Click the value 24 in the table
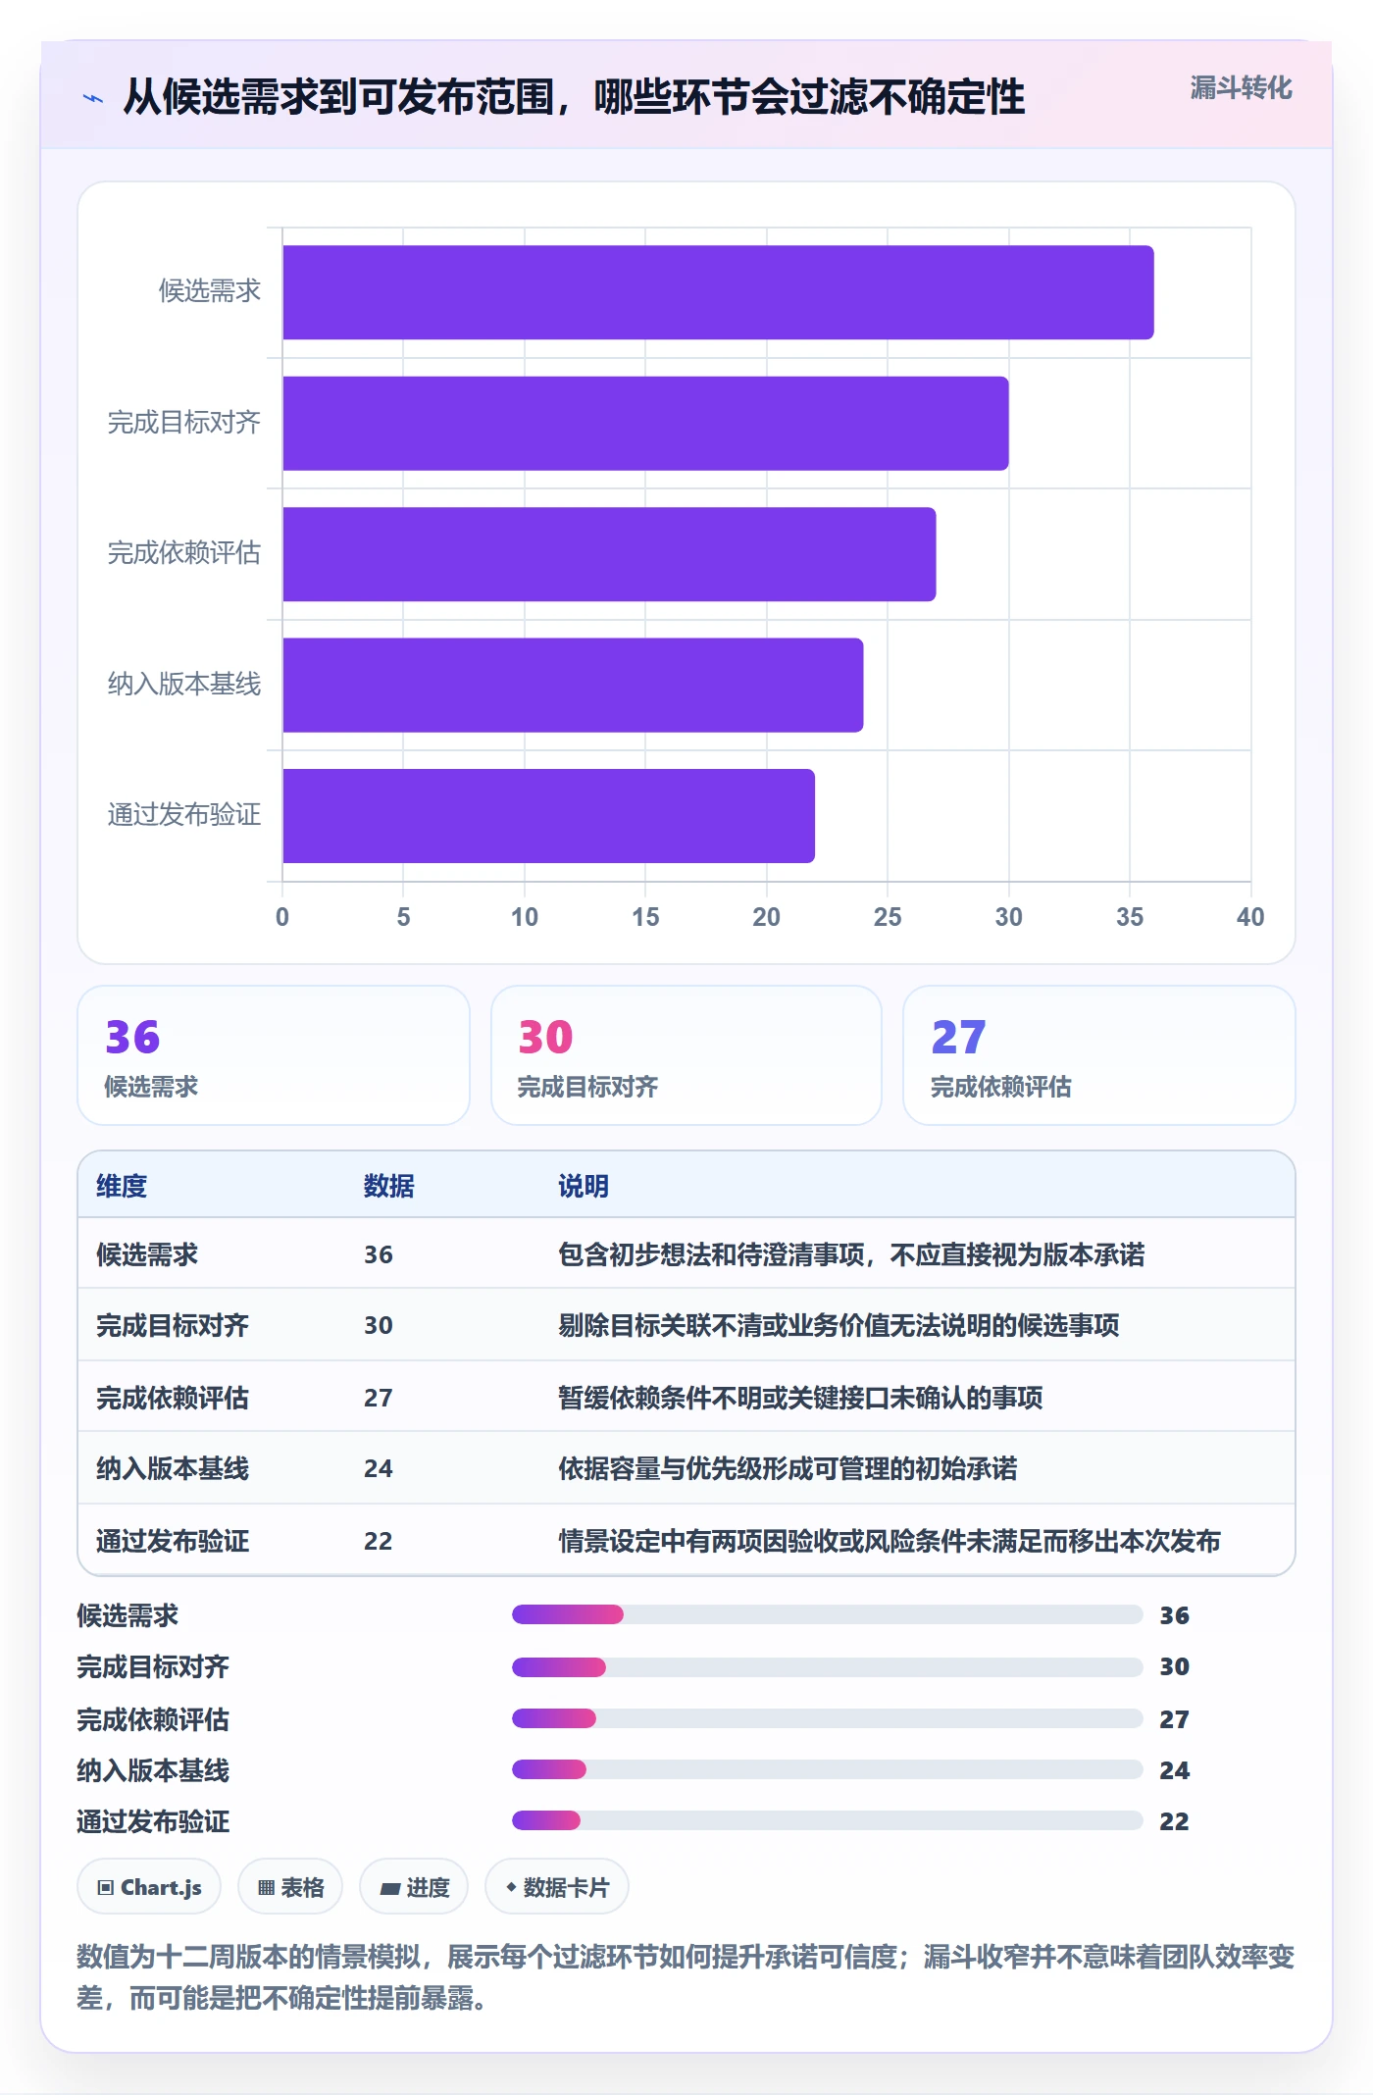 coord(379,1468)
